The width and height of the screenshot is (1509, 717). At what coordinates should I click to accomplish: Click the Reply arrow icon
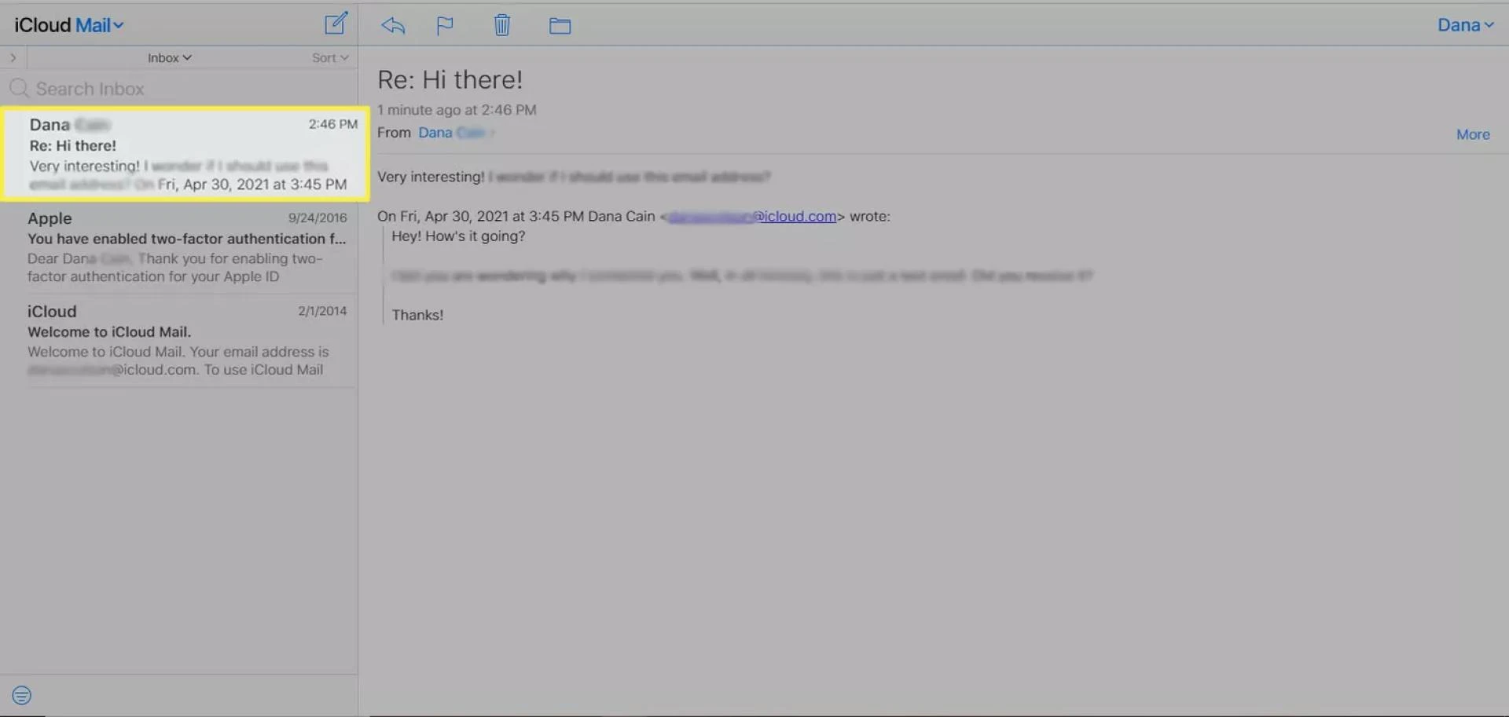(392, 25)
